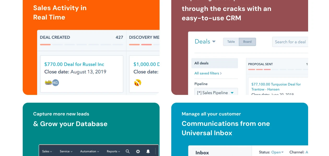Click the Russel Inc company logo
The height and width of the screenshot is (156, 329).
tap(48, 83)
